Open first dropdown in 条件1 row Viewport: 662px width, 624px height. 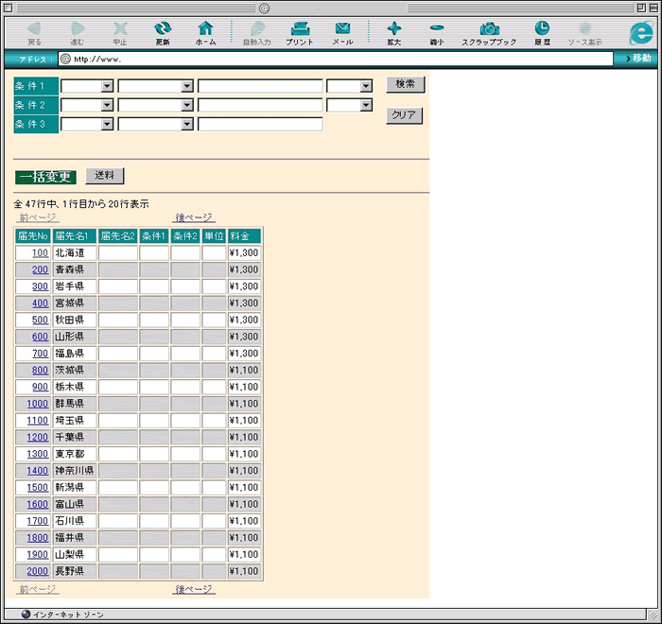[x=87, y=86]
